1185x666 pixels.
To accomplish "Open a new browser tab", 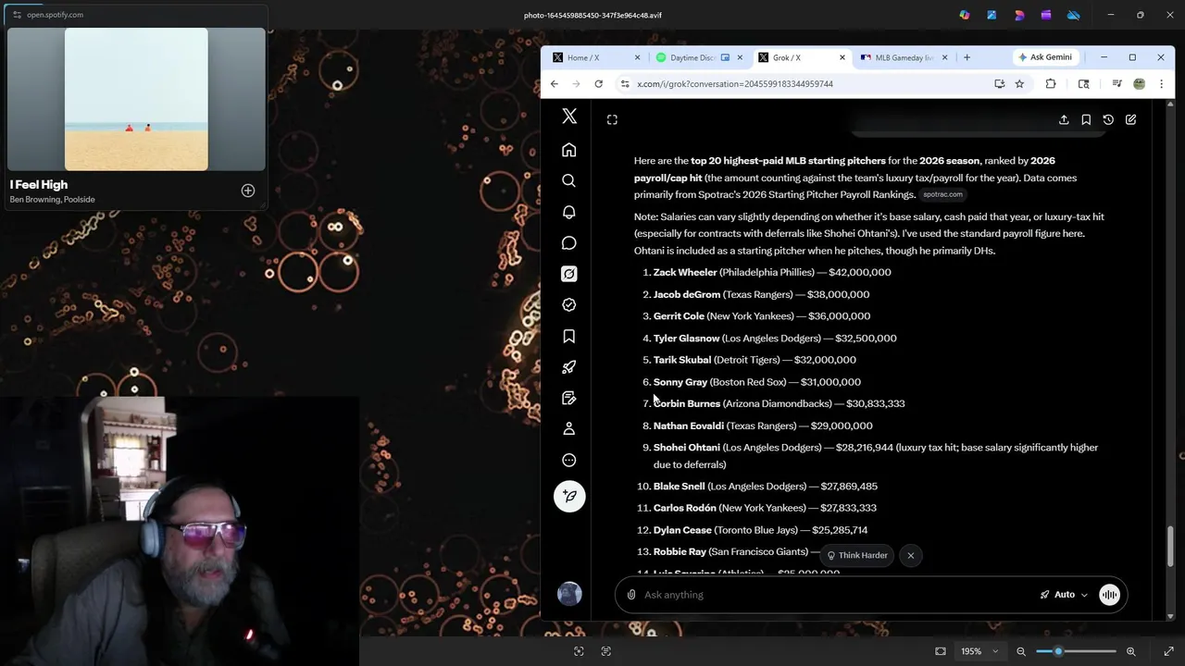I will click(x=967, y=57).
